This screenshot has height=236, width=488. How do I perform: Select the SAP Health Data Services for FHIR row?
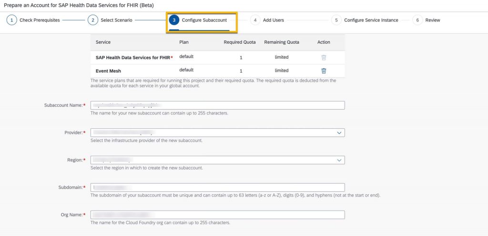[x=217, y=57]
